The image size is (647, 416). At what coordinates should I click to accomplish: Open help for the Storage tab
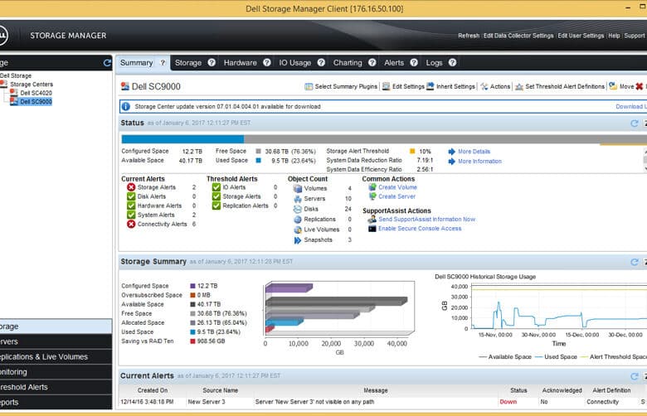point(212,63)
